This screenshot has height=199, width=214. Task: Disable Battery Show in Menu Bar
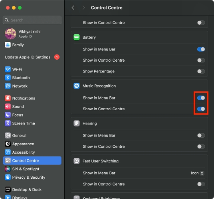coord(201,49)
